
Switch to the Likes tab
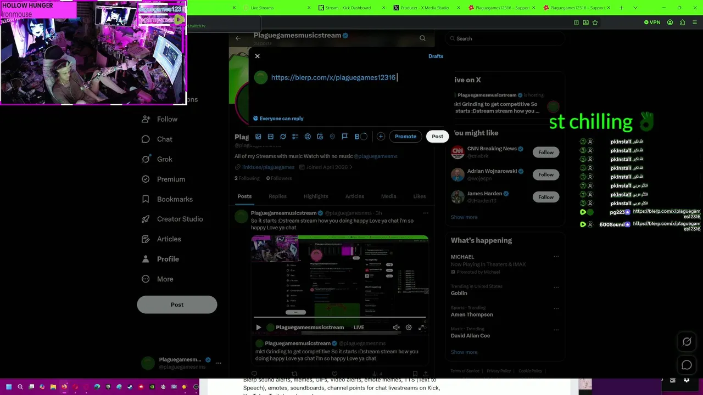pos(419,196)
